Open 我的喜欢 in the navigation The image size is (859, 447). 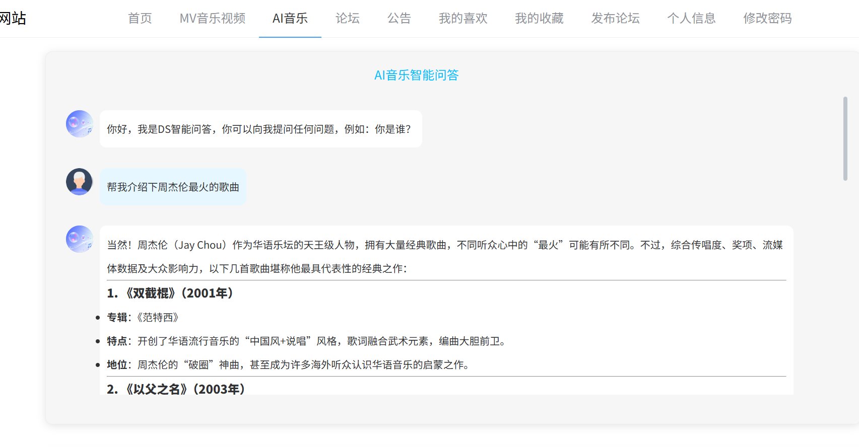[464, 19]
